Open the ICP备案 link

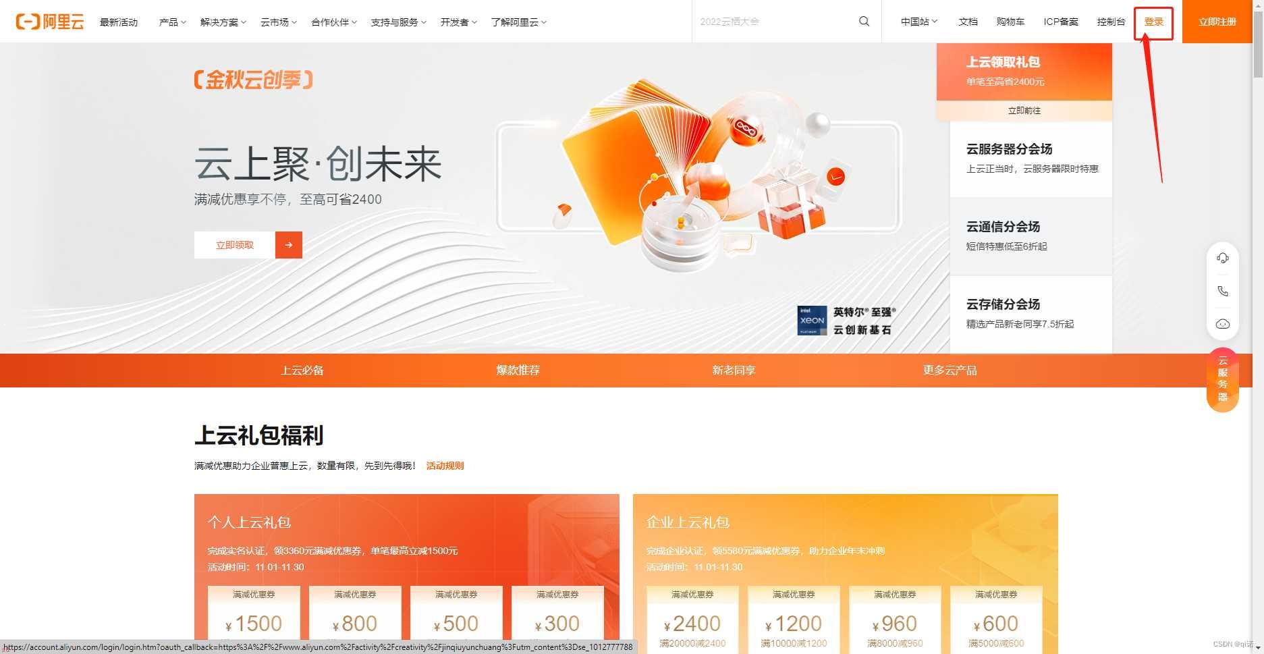pos(1061,22)
